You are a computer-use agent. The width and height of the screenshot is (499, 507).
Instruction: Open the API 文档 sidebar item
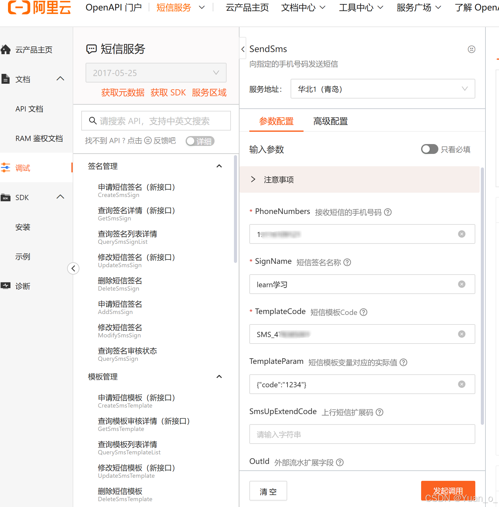[x=29, y=109]
